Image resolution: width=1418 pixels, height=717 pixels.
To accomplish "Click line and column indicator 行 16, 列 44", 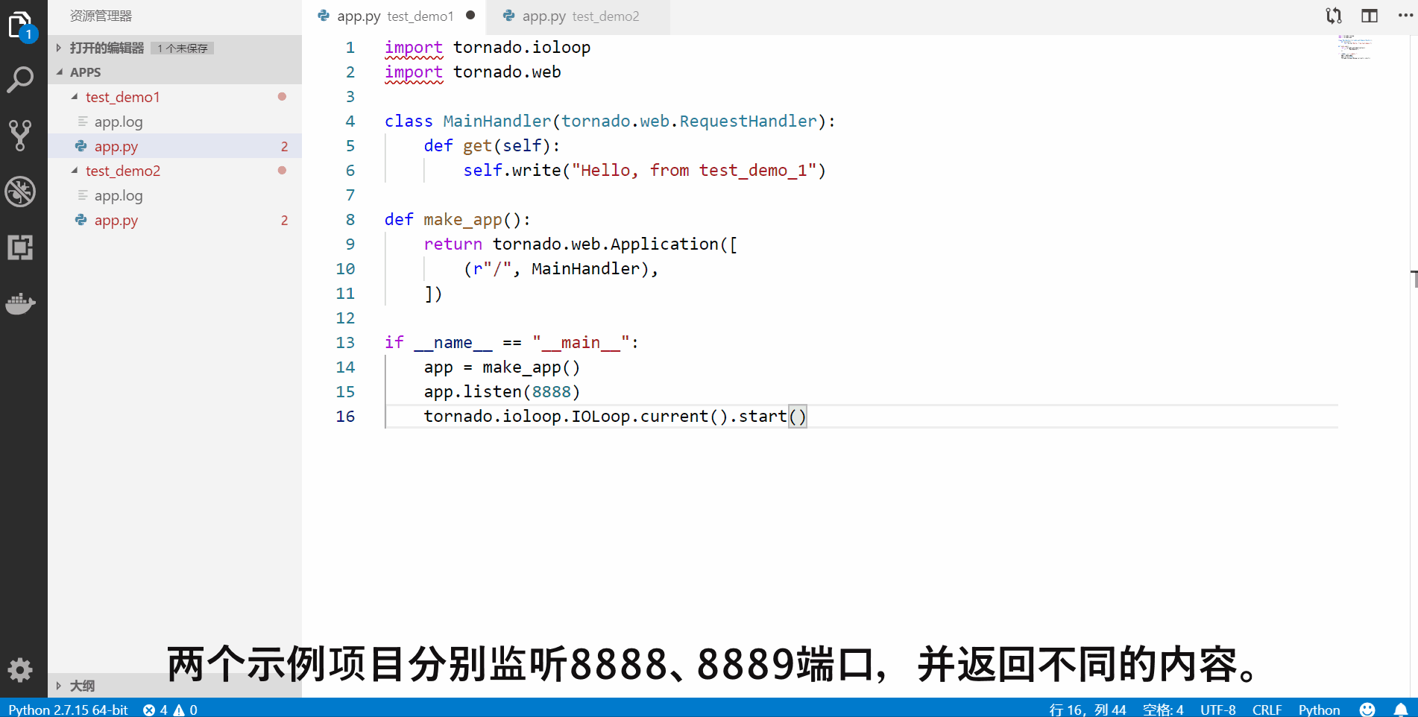I will point(1088,710).
